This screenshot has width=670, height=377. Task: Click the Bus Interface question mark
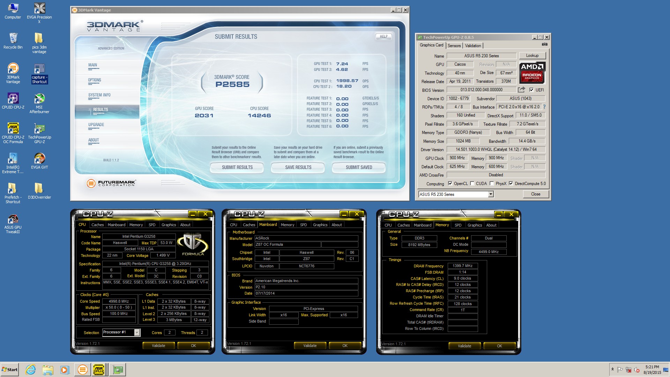[x=544, y=107]
